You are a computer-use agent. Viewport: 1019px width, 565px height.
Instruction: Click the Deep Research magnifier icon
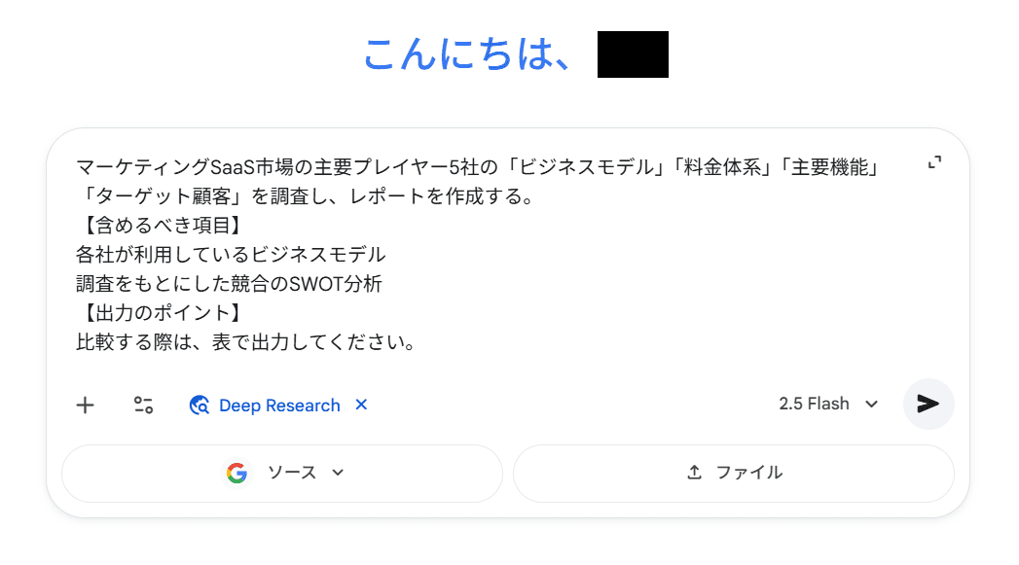click(200, 406)
